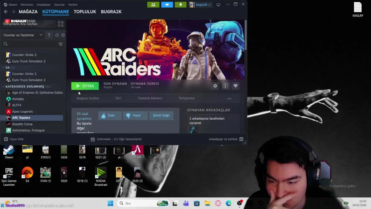Select Euro Truck Simulator 2 under SA

click(x=29, y=80)
